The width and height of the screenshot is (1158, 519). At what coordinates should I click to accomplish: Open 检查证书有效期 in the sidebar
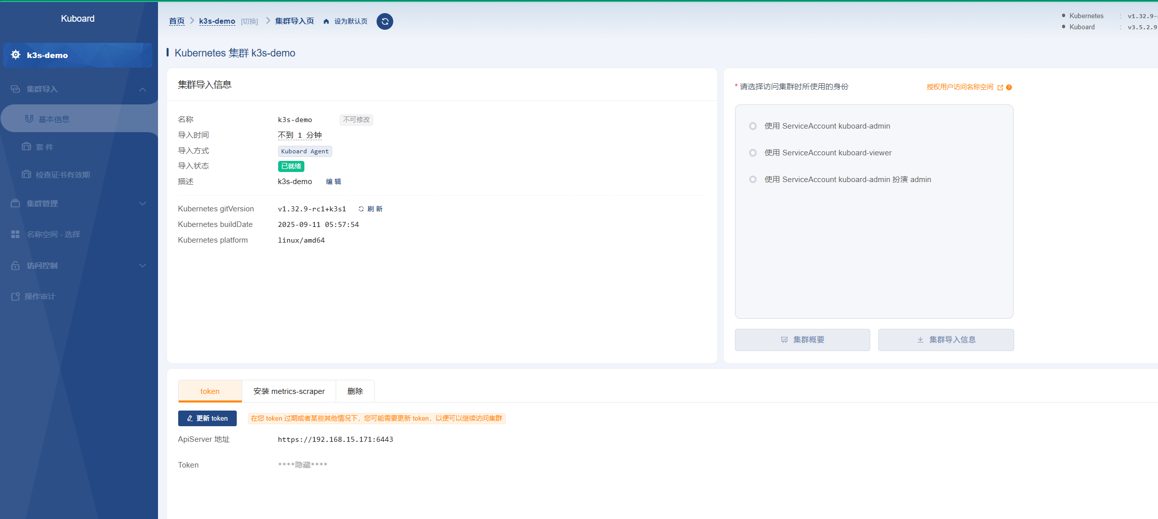click(62, 175)
